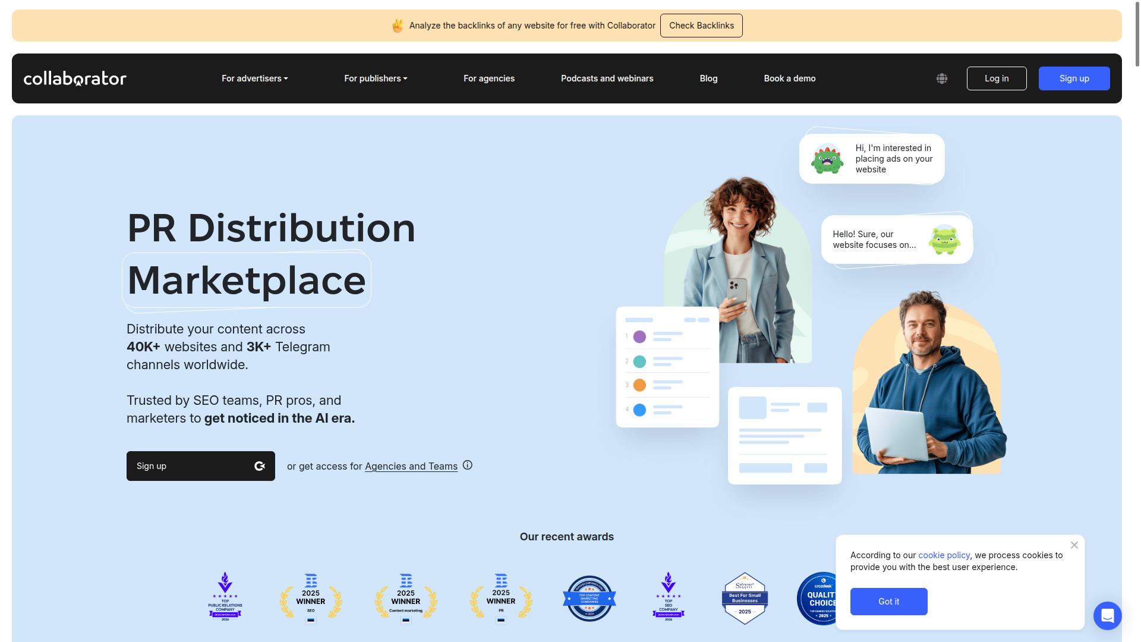1141x642 pixels.
Task: Click the Top SEO Company badge
Action: point(669,597)
